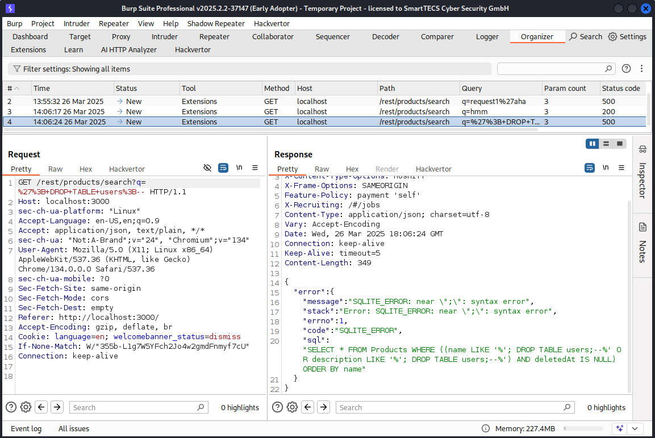Click the table horizontal scrollbar
This screenshot has width=655, height=438.
(x=272, y=130)
